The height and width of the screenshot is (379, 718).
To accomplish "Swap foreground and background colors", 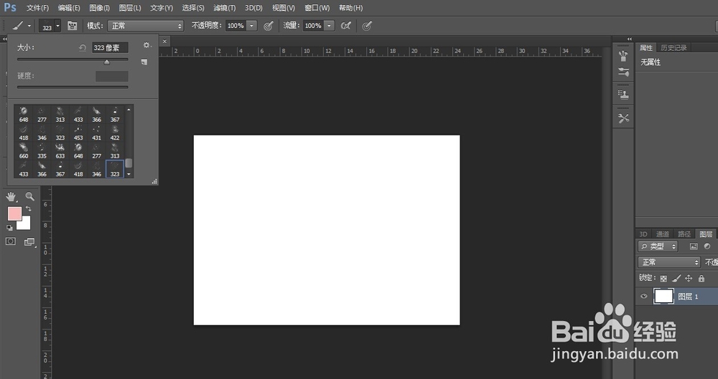I will [29, 208].
